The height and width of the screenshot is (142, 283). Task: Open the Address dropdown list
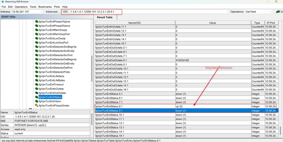(42, 12)
